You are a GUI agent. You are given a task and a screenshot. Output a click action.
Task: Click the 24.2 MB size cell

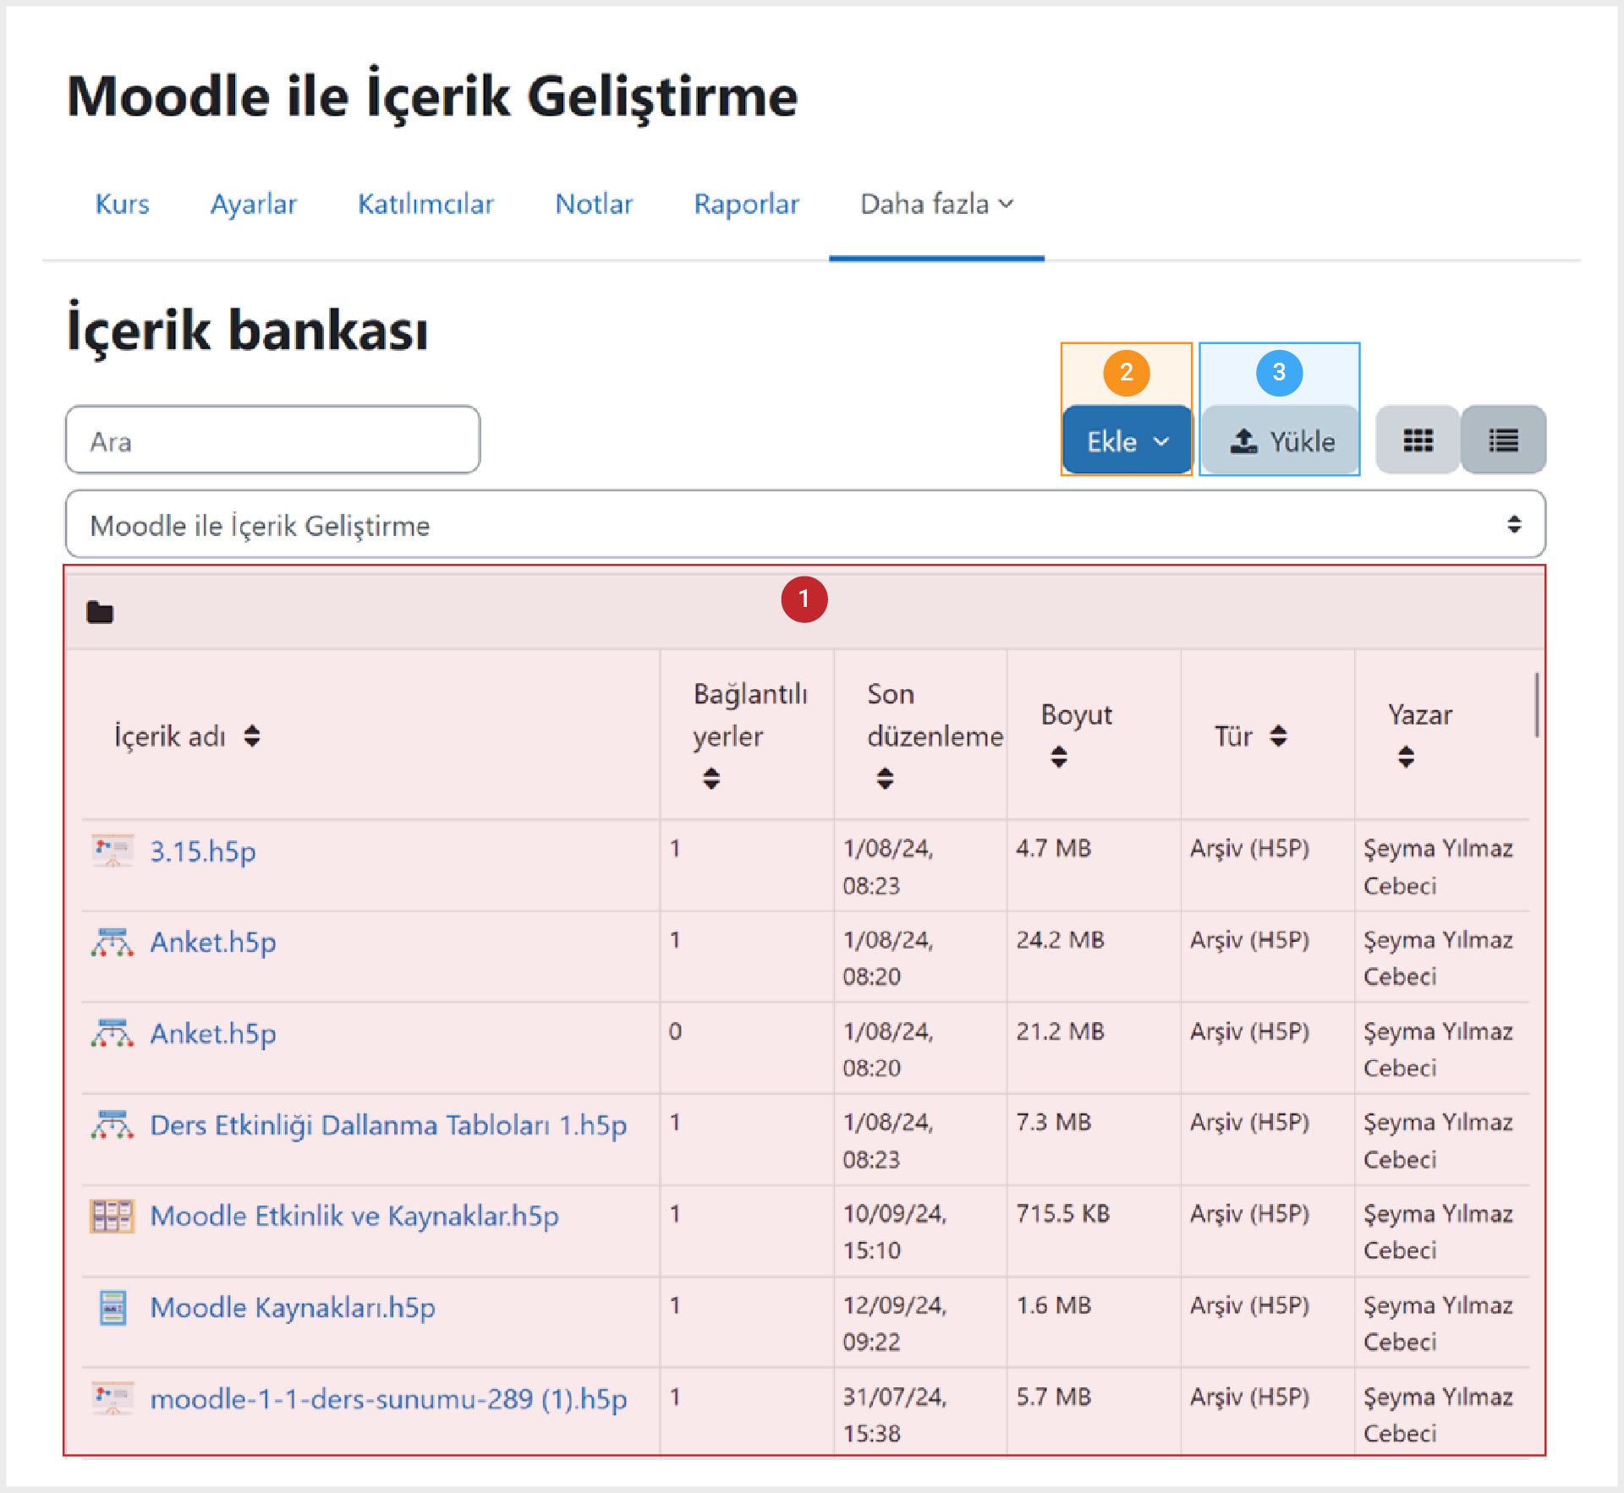click(x=1060, y=939)
